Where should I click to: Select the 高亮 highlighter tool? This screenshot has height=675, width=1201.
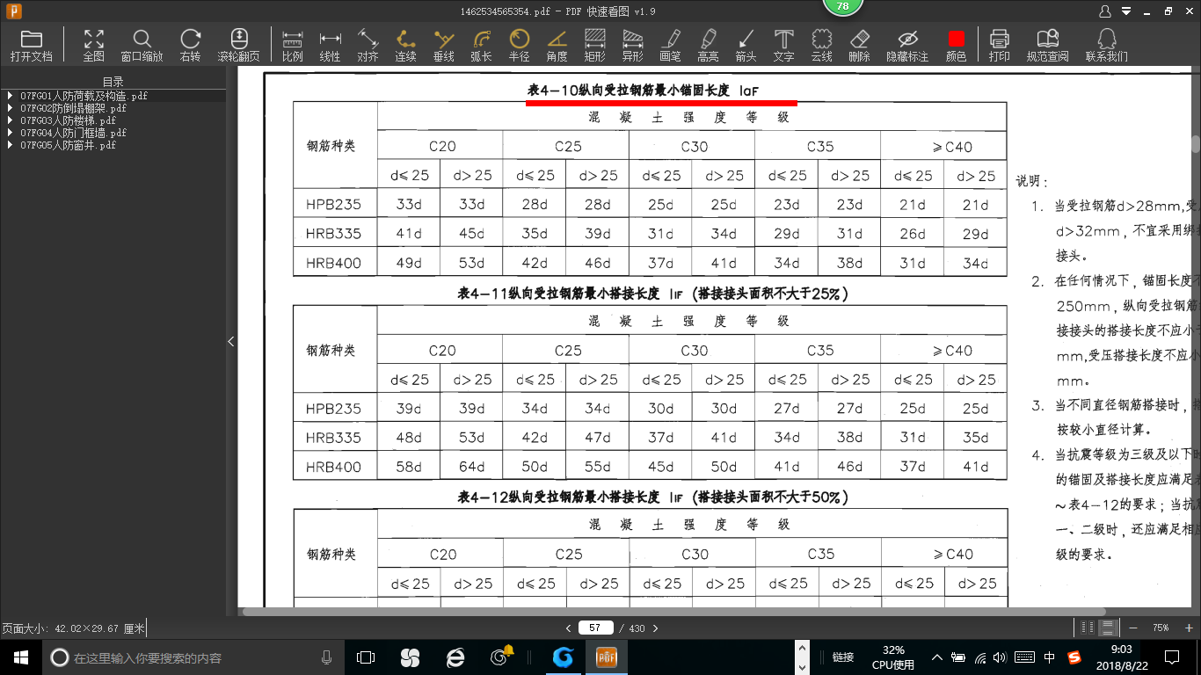tap(708, 45)
